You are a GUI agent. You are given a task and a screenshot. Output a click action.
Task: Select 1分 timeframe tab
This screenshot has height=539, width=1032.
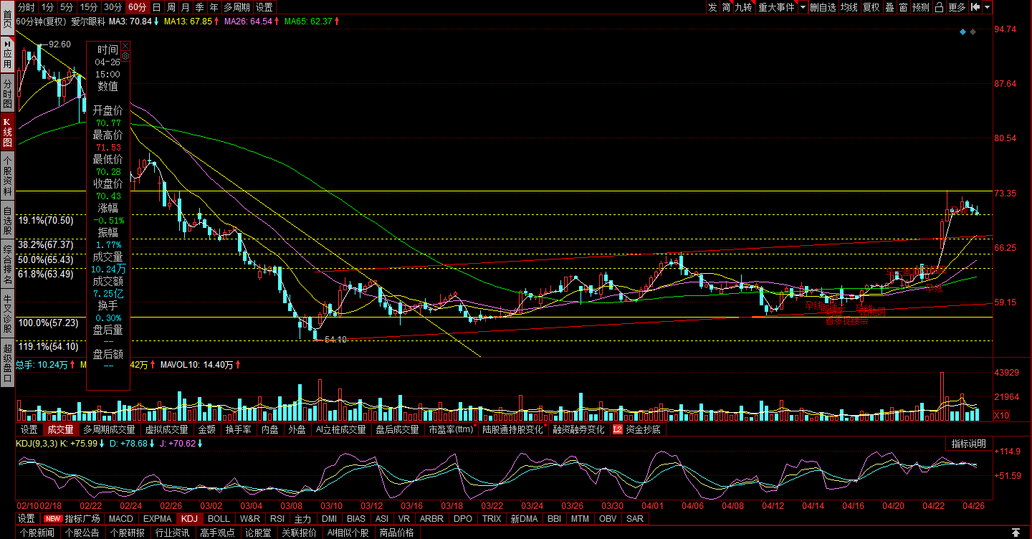[47, 7]
